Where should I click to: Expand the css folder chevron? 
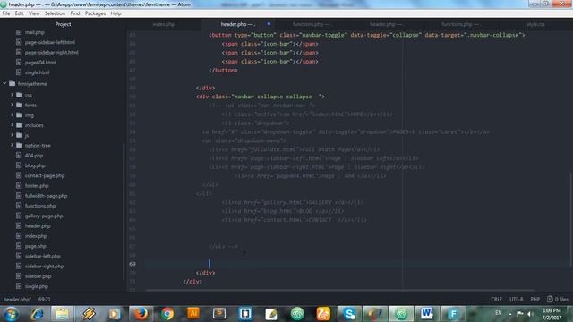[12, 95]
